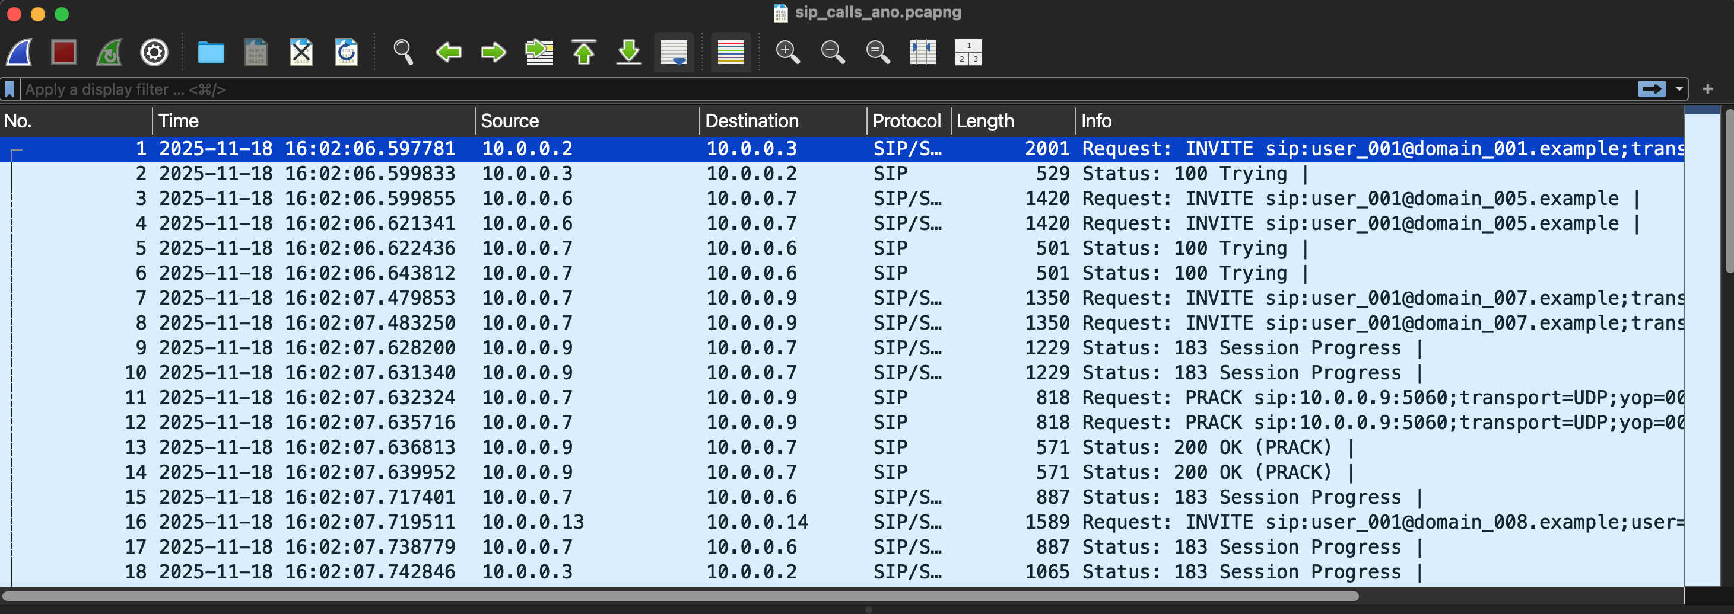Toggle packet list colorization

coord(730,52)
